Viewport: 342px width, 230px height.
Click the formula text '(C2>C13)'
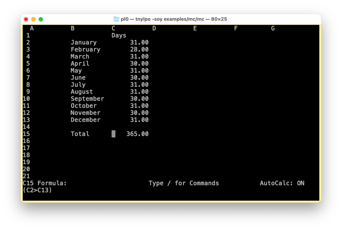37,190
